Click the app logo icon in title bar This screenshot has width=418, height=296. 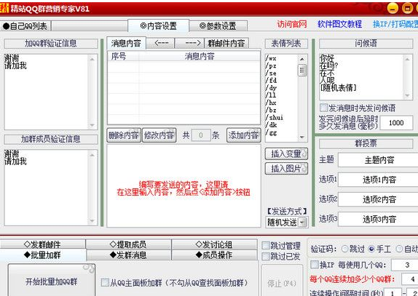click(4, 9)
